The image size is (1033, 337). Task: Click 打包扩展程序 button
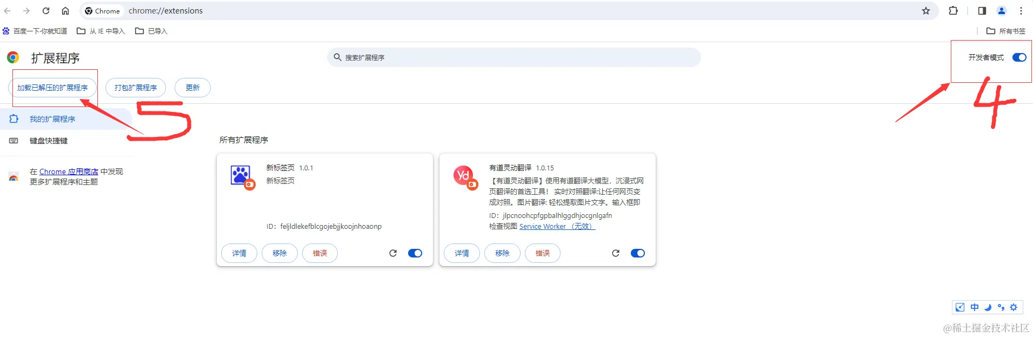(136, 88)
